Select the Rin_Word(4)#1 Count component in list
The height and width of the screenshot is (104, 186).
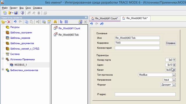coord(69,28)
